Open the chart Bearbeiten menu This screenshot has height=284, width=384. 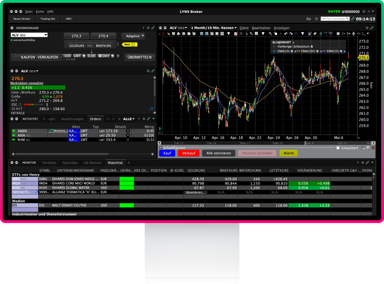click(x=261, y=28)
